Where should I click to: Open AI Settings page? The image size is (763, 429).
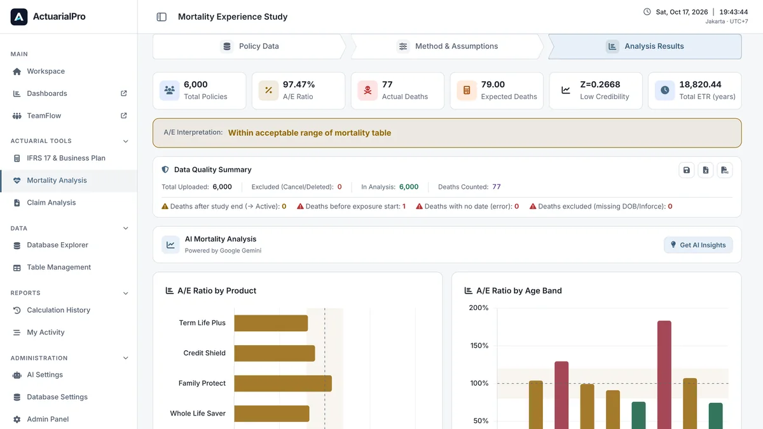pyautogui.click(x=69, y=375)
